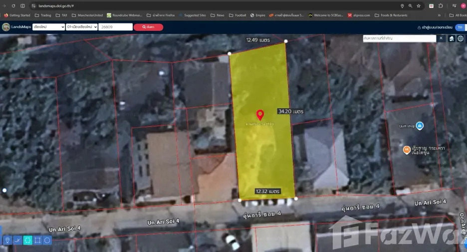Screen dimensions: 467x252
Task: Click the place search input field
Action: pyautogui.click(x=399, y=38)
